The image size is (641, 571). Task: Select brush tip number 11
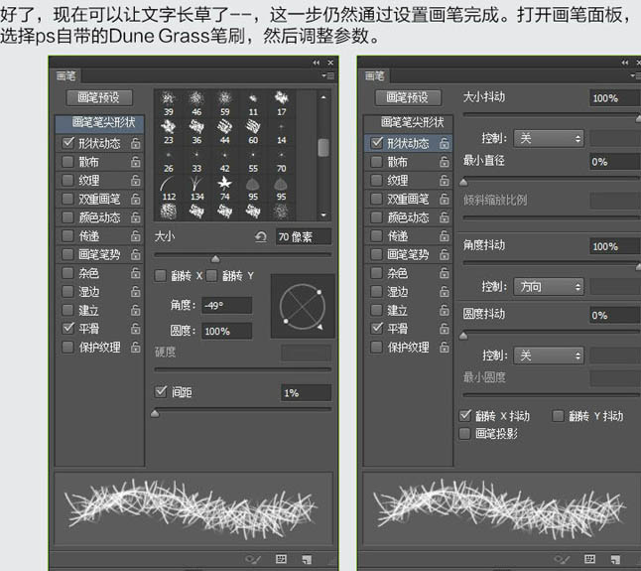tap(253, 104)
